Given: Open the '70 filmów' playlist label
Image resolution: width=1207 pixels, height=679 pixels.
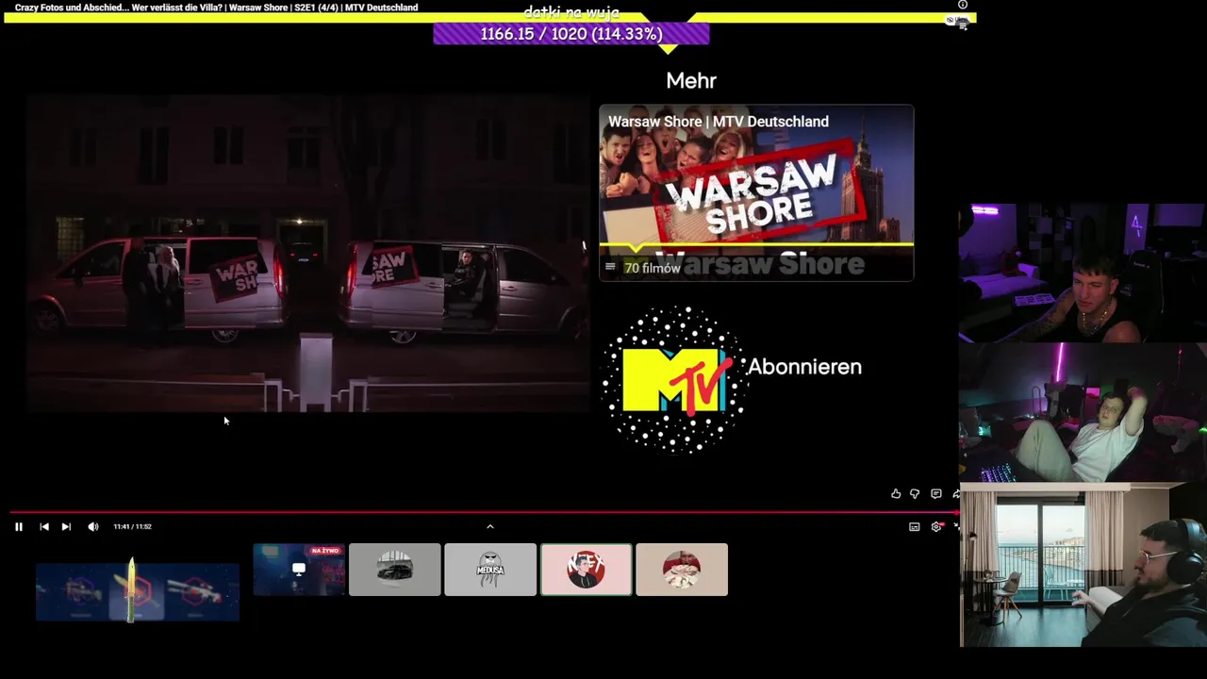Looking at the screenshot, I should pyautogui.click(x=652, y=268).
